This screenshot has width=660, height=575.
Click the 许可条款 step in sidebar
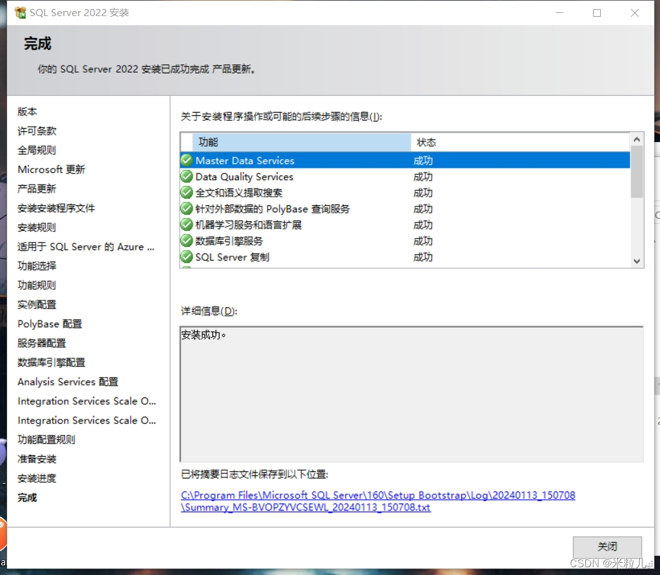37,131
